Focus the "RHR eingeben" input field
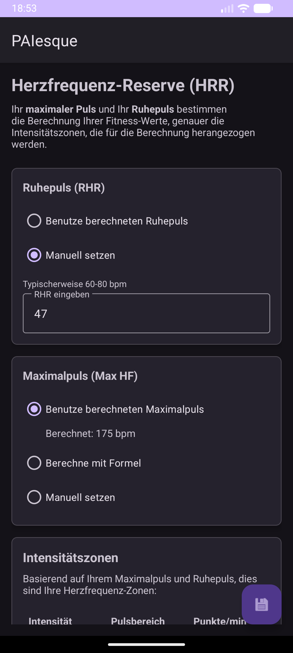Viewport: 293px width, 653px height. click(146, 313)
